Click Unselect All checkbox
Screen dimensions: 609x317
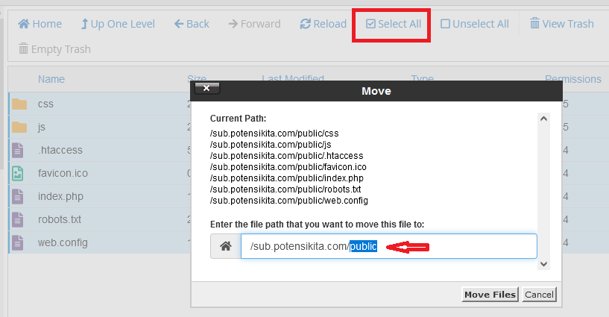445,24
